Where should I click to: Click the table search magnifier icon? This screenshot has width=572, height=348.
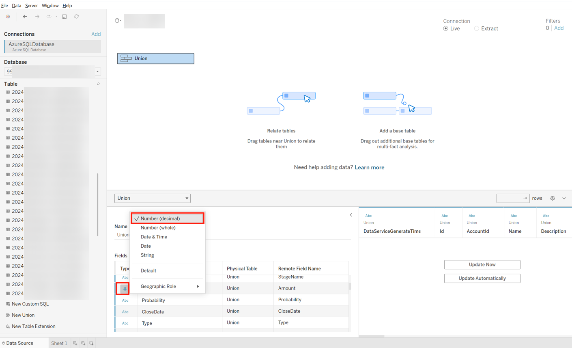pos(98,84)
